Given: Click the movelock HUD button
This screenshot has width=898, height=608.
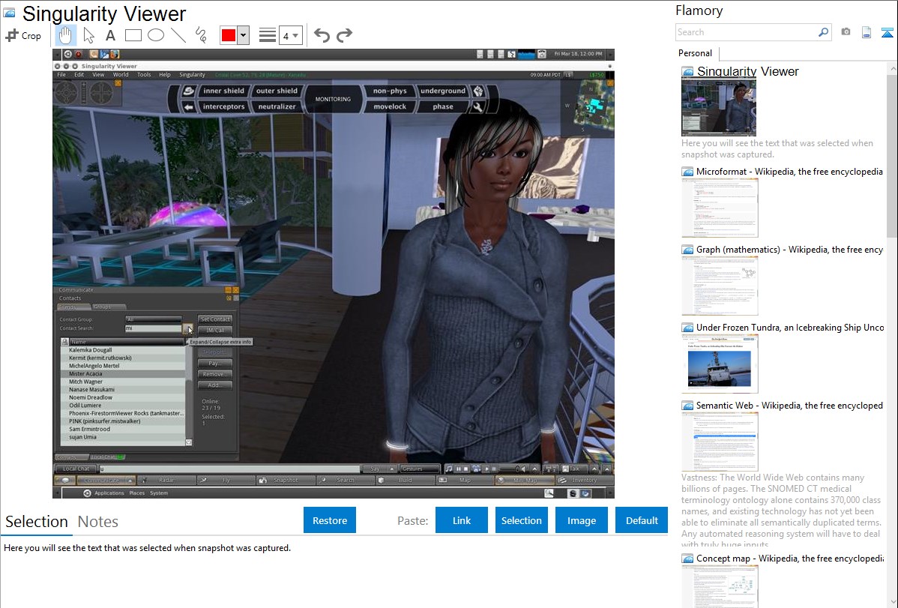Looking at the screenshot, I should click(390, 106).
